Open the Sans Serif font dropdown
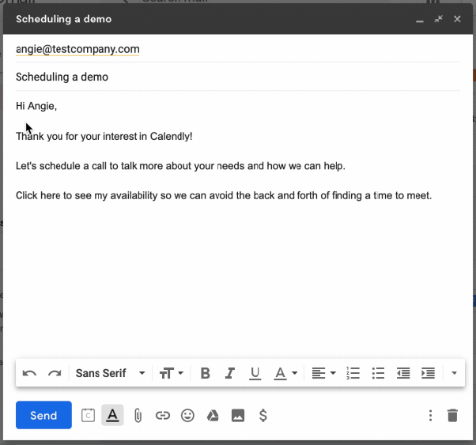The image size is (476, 445). click(x=111, y=373)
